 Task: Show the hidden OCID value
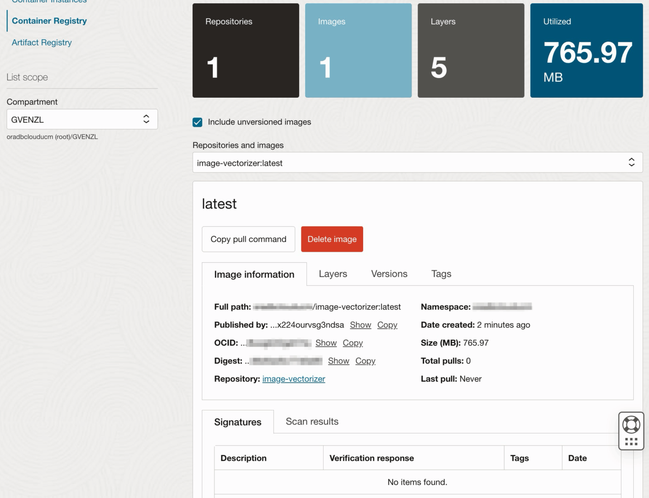326,343
